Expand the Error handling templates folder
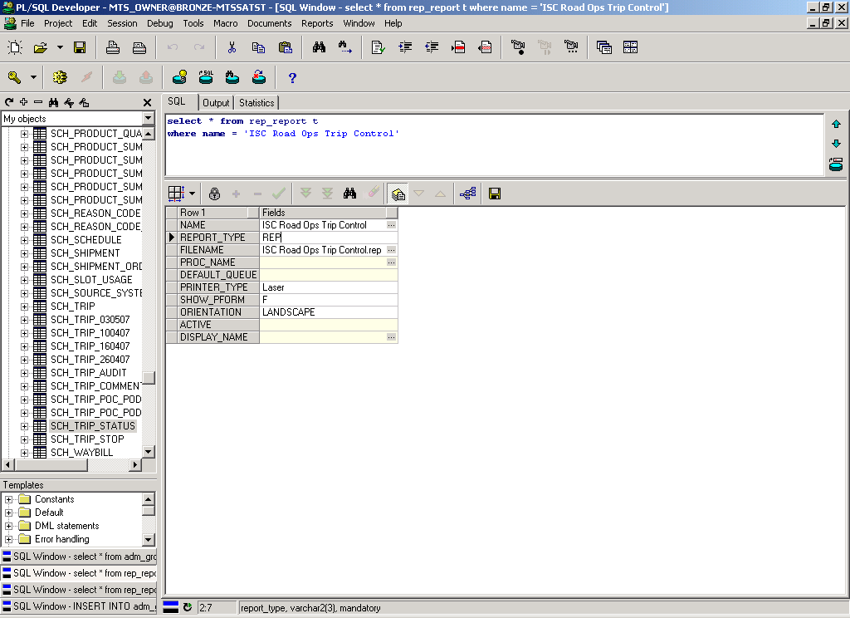This screenshot has width=850, height=618. (x=8, y=539)
